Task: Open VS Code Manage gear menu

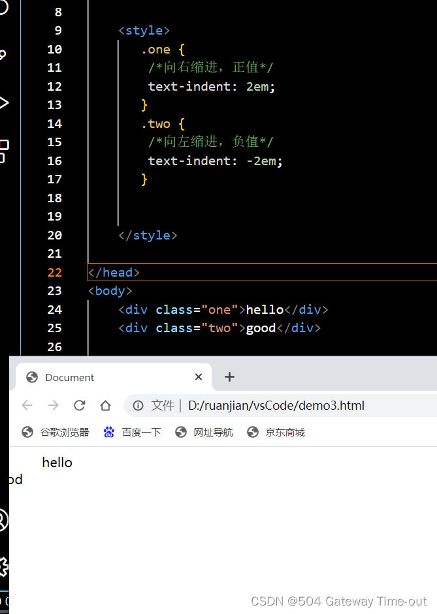Action: (3, 566)
